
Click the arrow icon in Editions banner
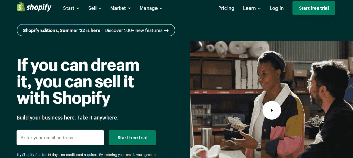[167, 31]
